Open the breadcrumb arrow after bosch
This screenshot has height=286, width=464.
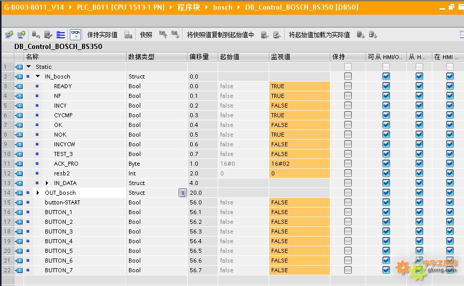click(x=239, y=7)
